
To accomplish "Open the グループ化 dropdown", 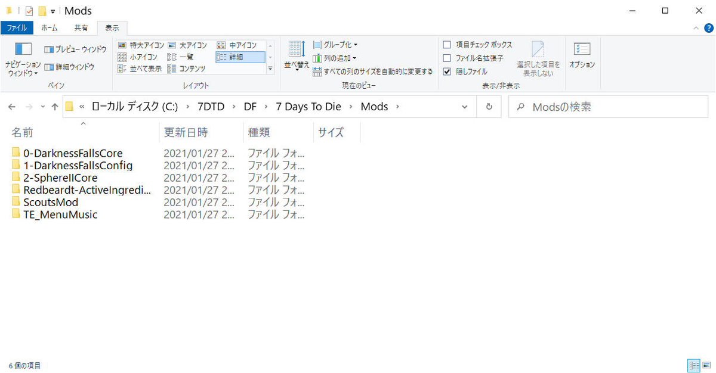I will tap(335, 45).
